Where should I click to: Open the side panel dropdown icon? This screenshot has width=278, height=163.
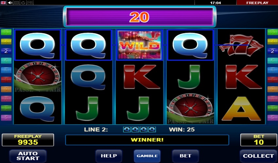click(30, 3)
